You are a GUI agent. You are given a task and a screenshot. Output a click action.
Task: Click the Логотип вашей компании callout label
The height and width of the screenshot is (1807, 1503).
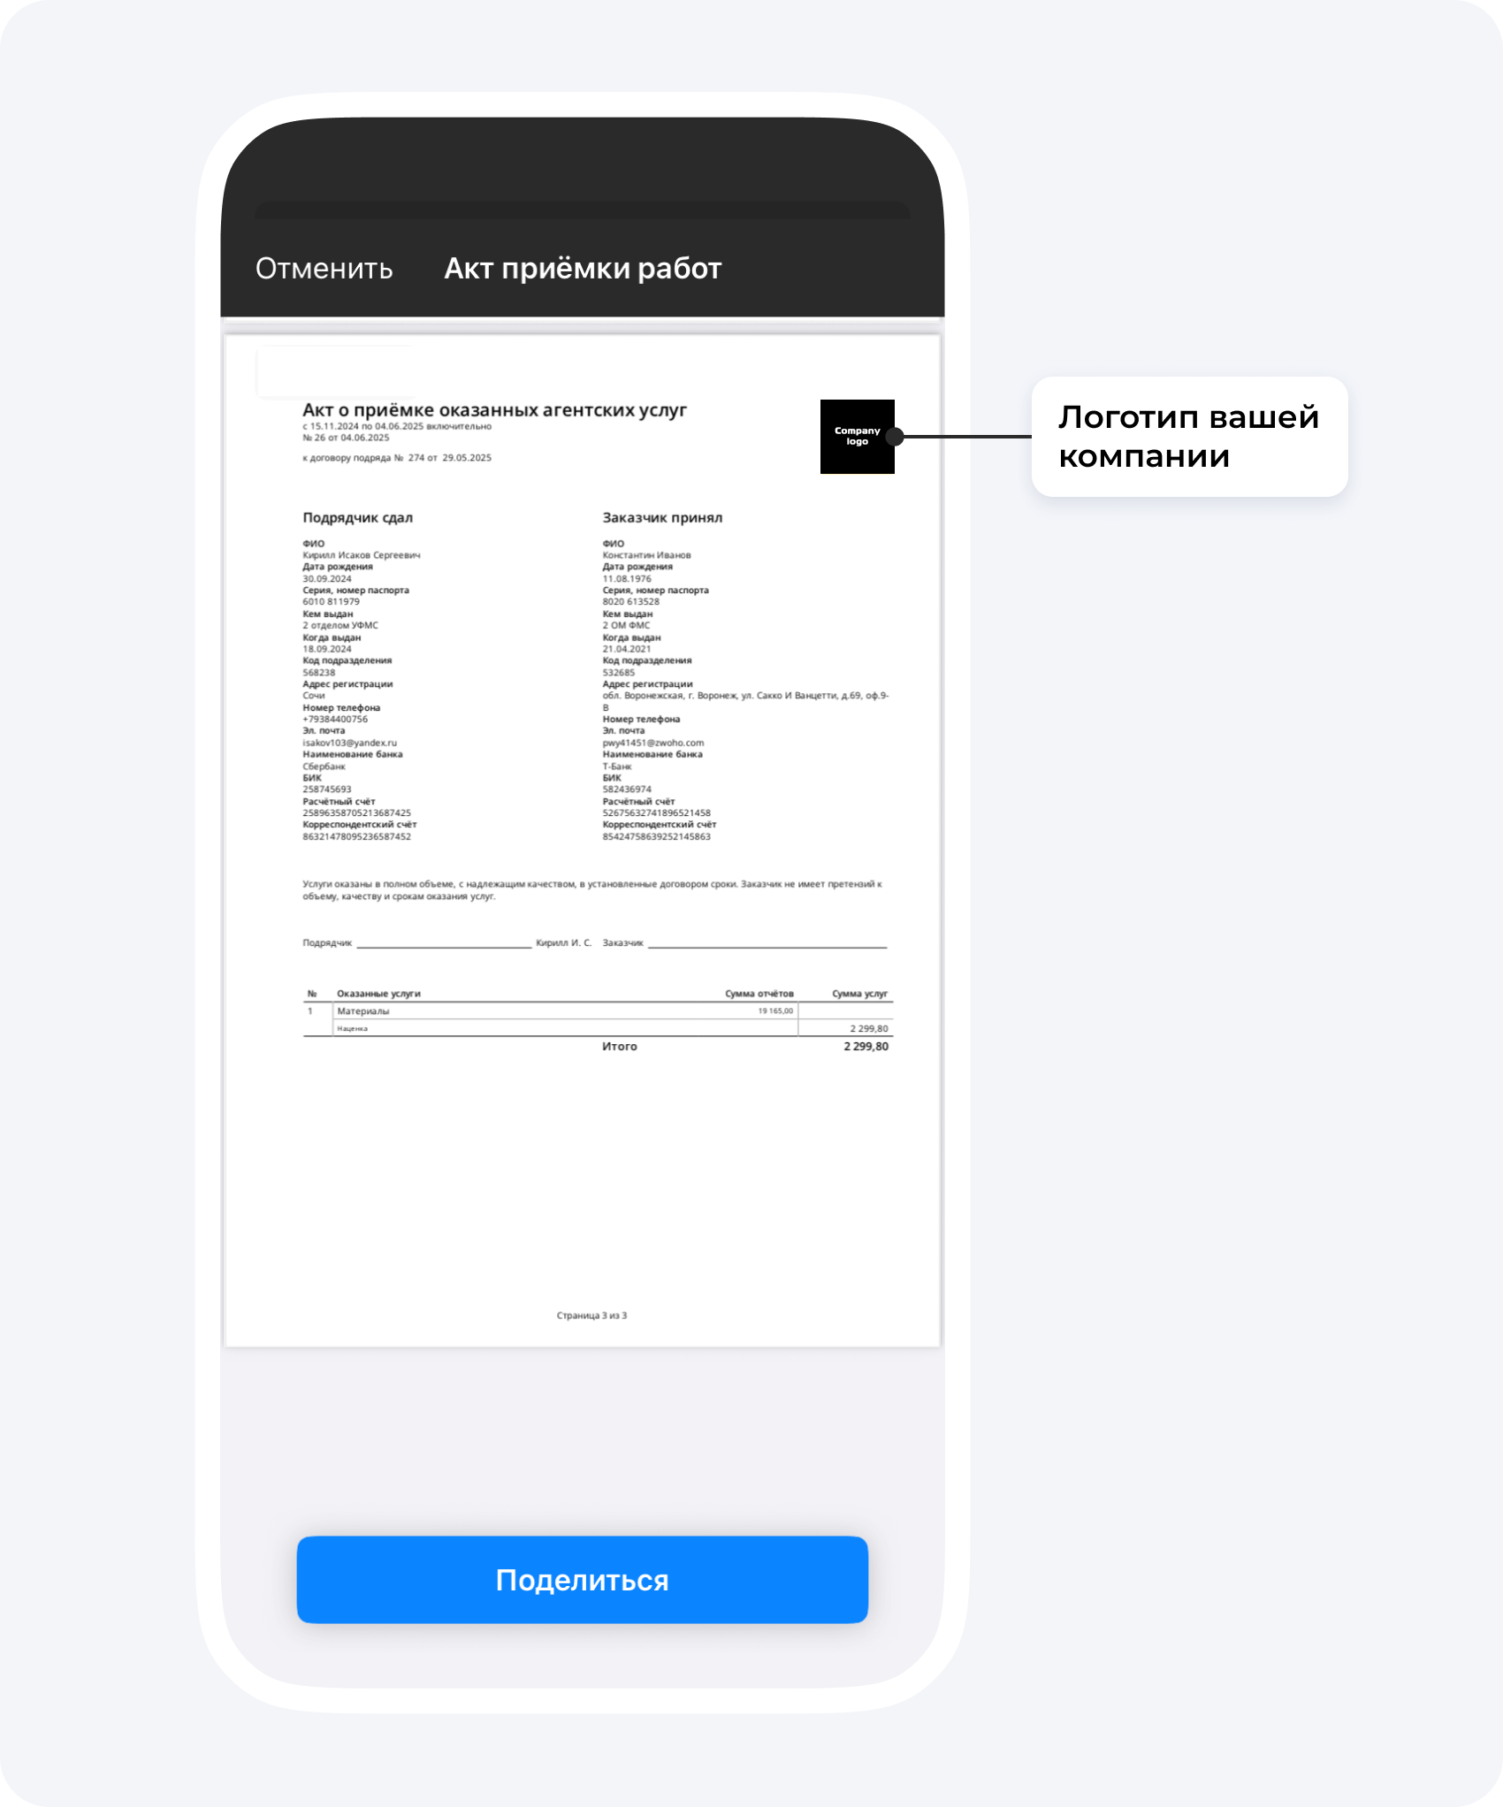(x=1189, y=436)
